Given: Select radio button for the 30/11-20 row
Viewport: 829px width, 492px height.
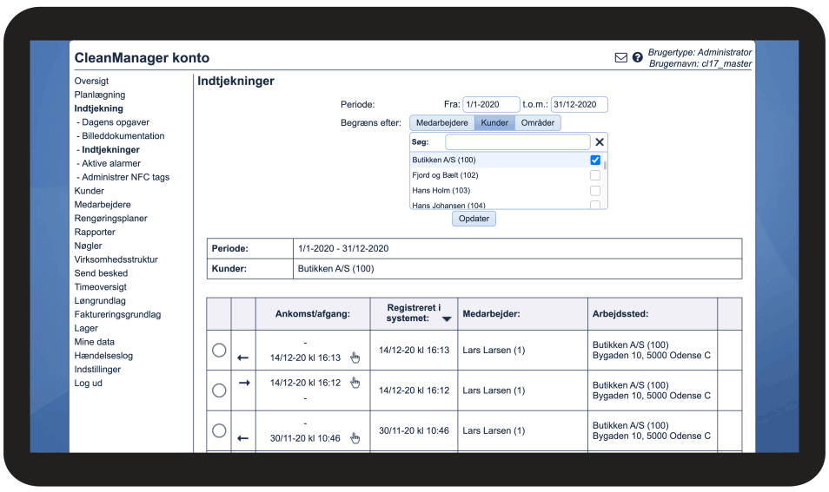Looking at the screenshot, I should [219, 430].
